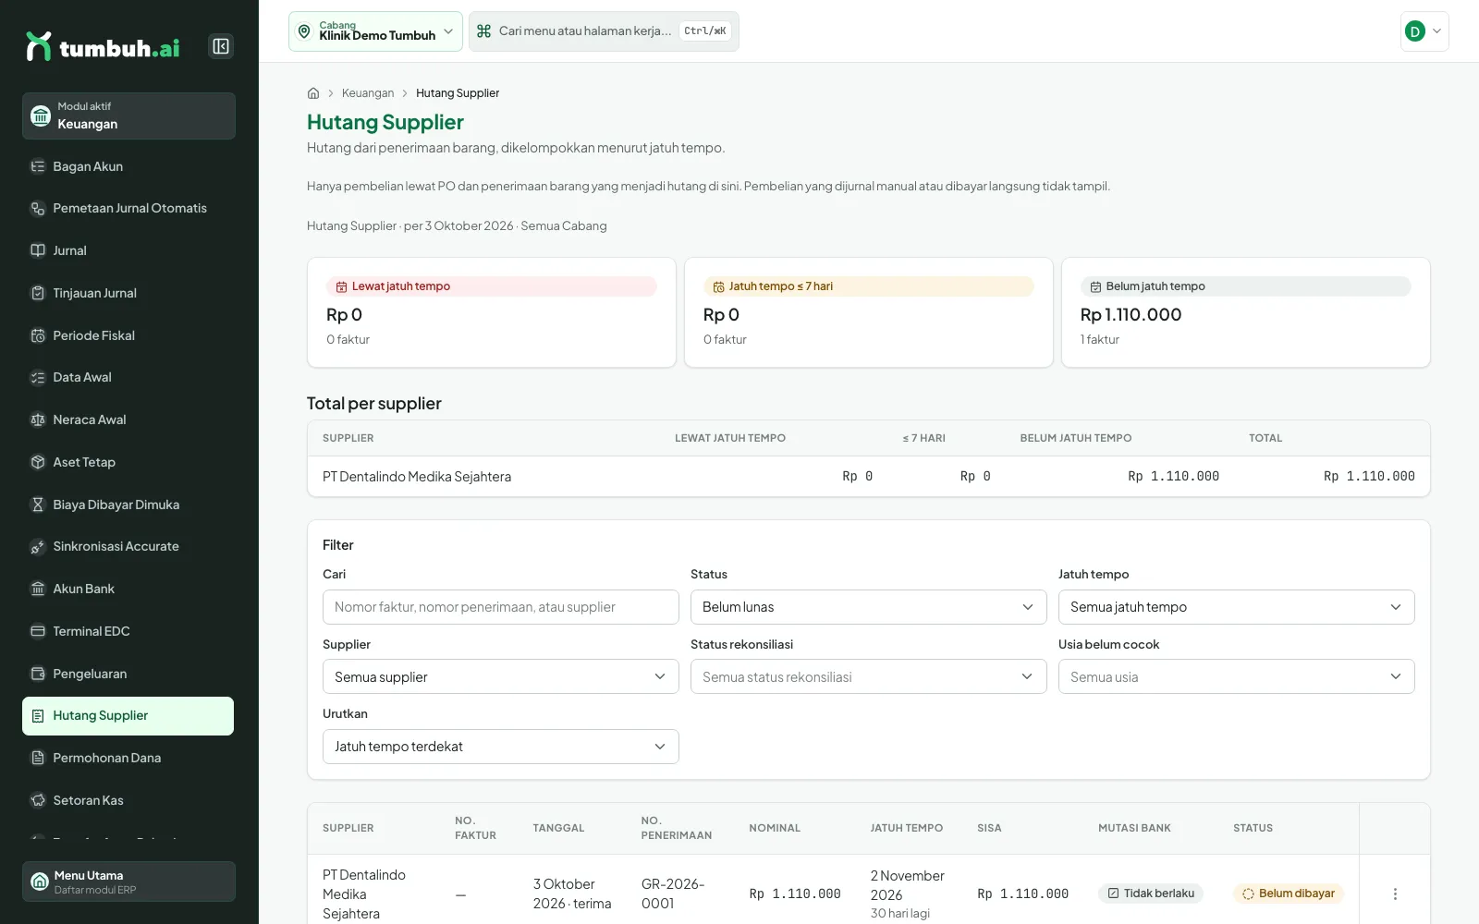Click the Tidak berlaku bank mutation badge

point(1151,894)
